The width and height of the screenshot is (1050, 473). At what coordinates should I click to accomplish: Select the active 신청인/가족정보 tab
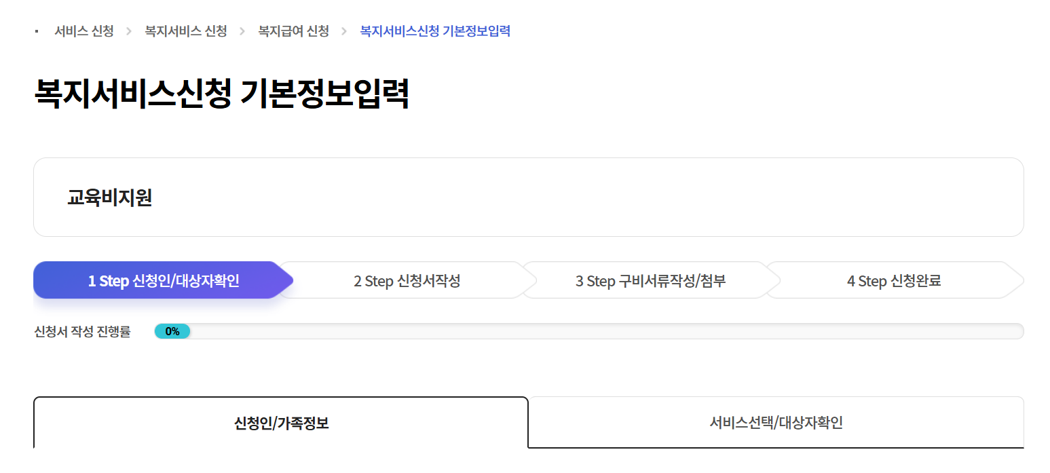[x=280, y=423]
